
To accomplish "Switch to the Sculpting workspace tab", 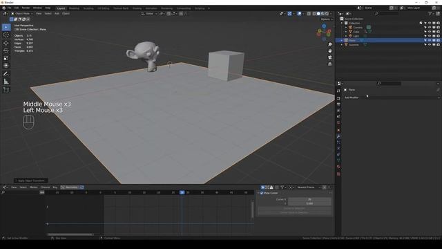I will tap(88, 8).
